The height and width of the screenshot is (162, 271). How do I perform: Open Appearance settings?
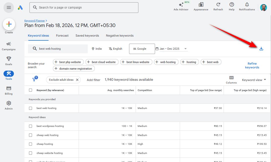tap(201, 6)
